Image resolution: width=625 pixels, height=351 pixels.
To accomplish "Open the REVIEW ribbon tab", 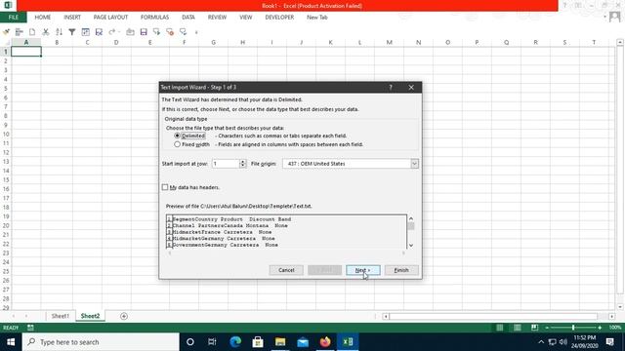I will coord(217,18).
